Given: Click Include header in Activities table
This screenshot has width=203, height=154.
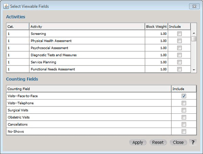Looking at the screenshot, I should pyautogui.click(x=179, y=26).
